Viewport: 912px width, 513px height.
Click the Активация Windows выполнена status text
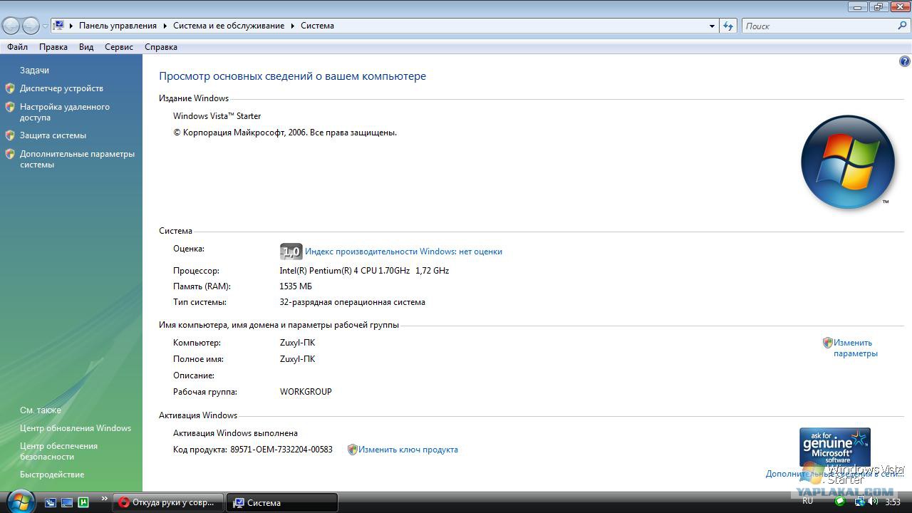coord(235,433)
